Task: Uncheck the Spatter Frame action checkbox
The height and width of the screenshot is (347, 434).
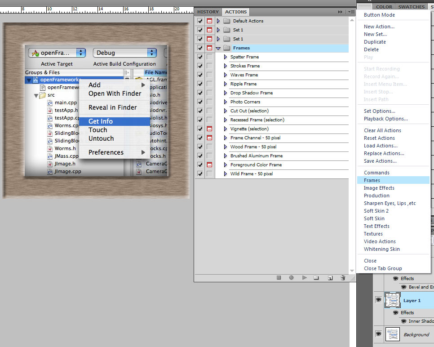Action: click(x=200, y=57)
